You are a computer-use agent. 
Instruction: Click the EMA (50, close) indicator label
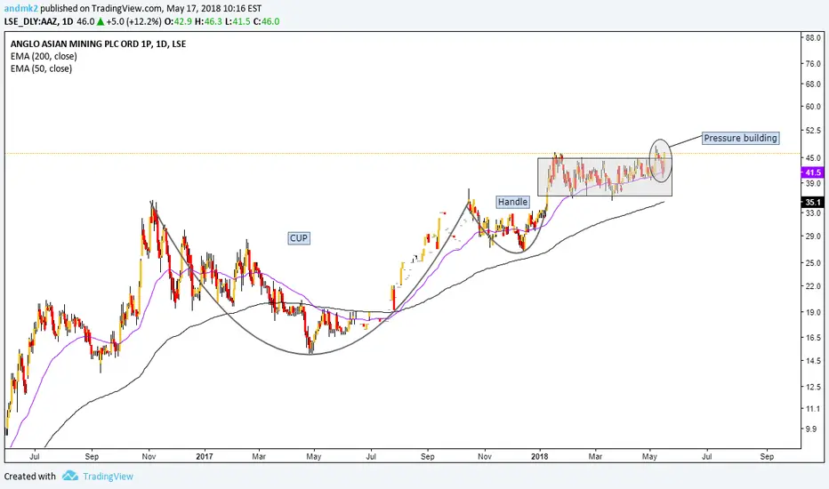[x=41, y=68]
